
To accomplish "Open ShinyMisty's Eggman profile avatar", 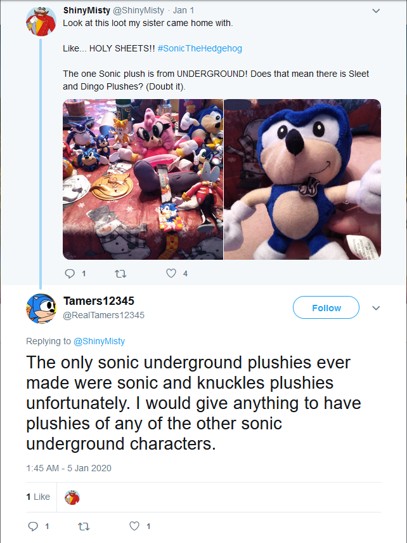I will pyautogui.click(x=41, y=22).
